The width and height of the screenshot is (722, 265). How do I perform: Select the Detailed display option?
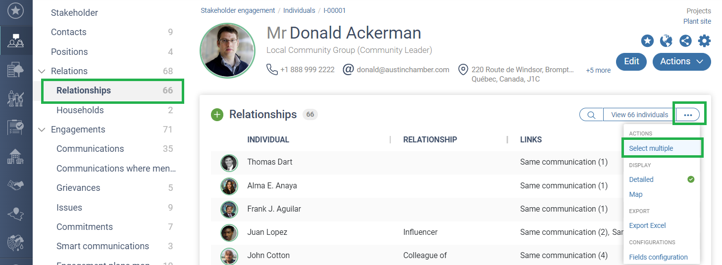pyautogui.click(x=641, y=179)
